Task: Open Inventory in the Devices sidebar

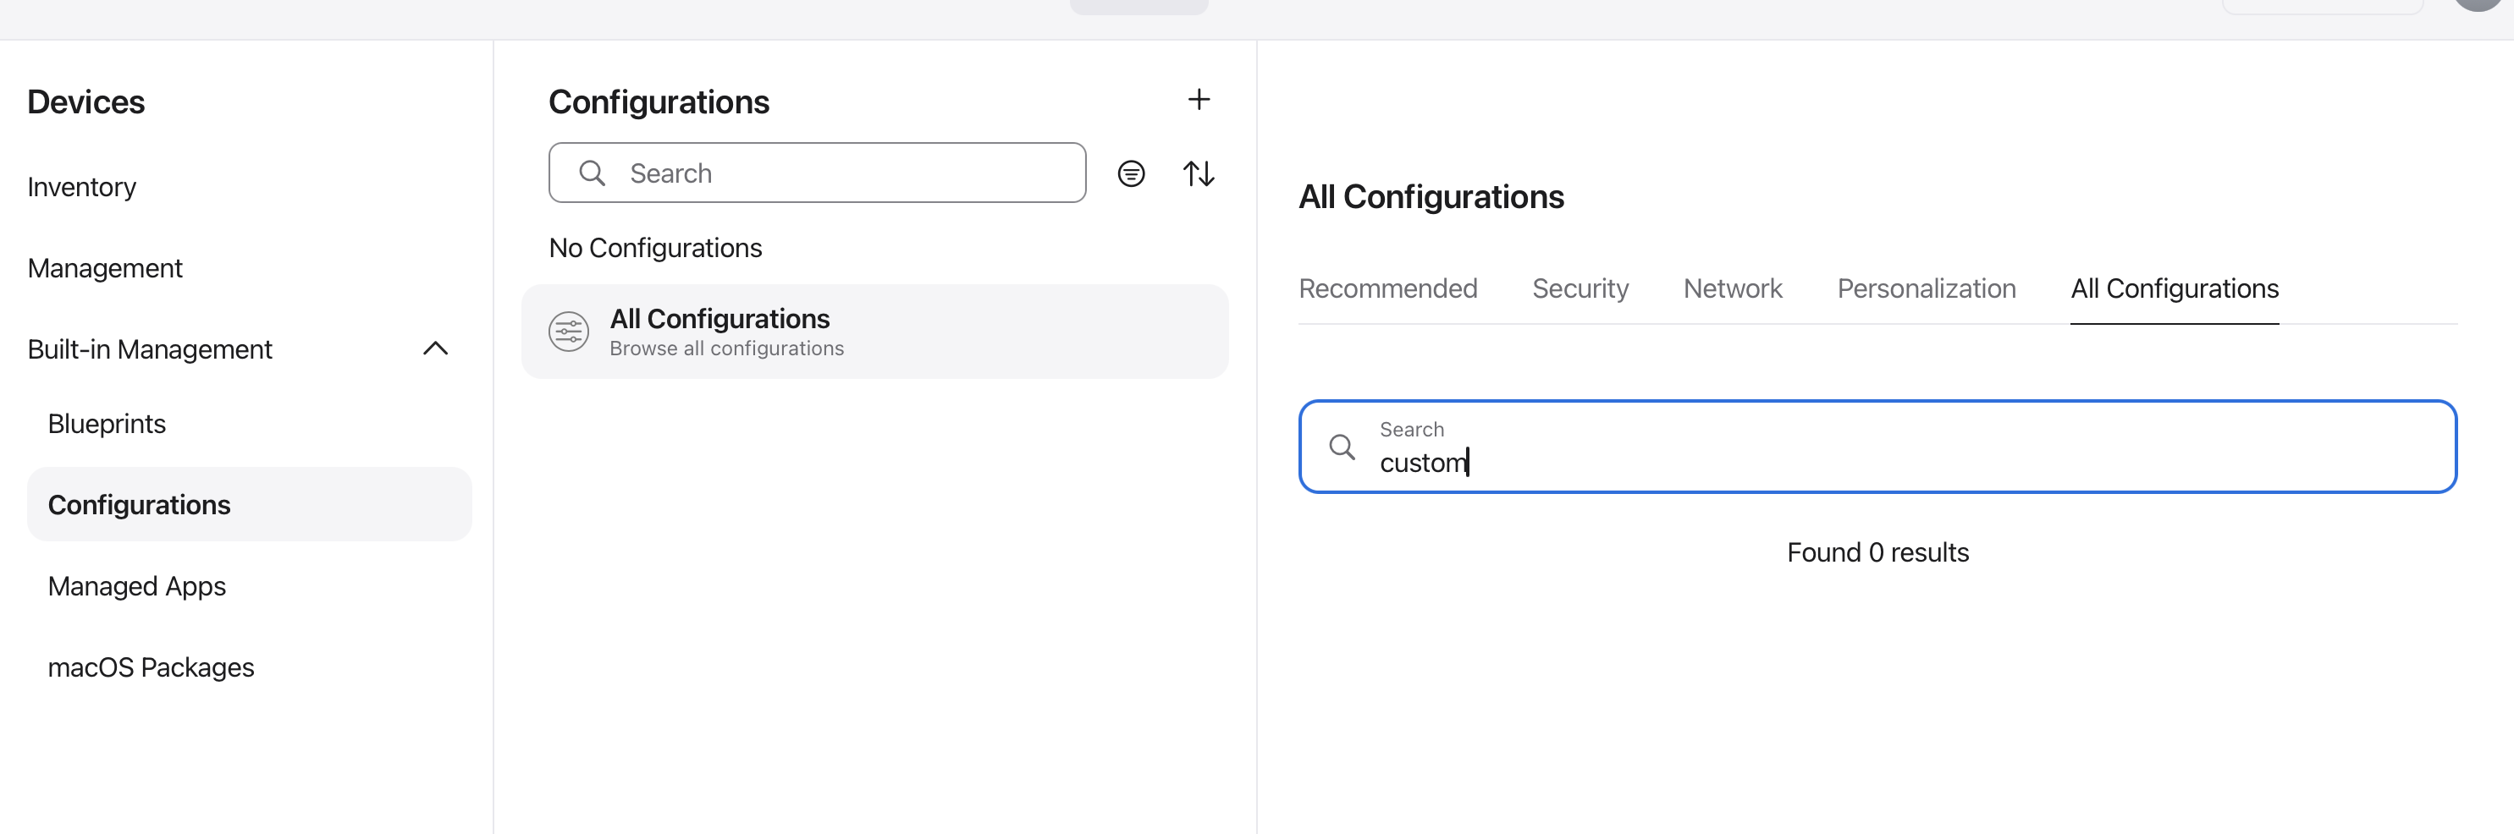Action: pyautogui.click(x=82, y=186)
